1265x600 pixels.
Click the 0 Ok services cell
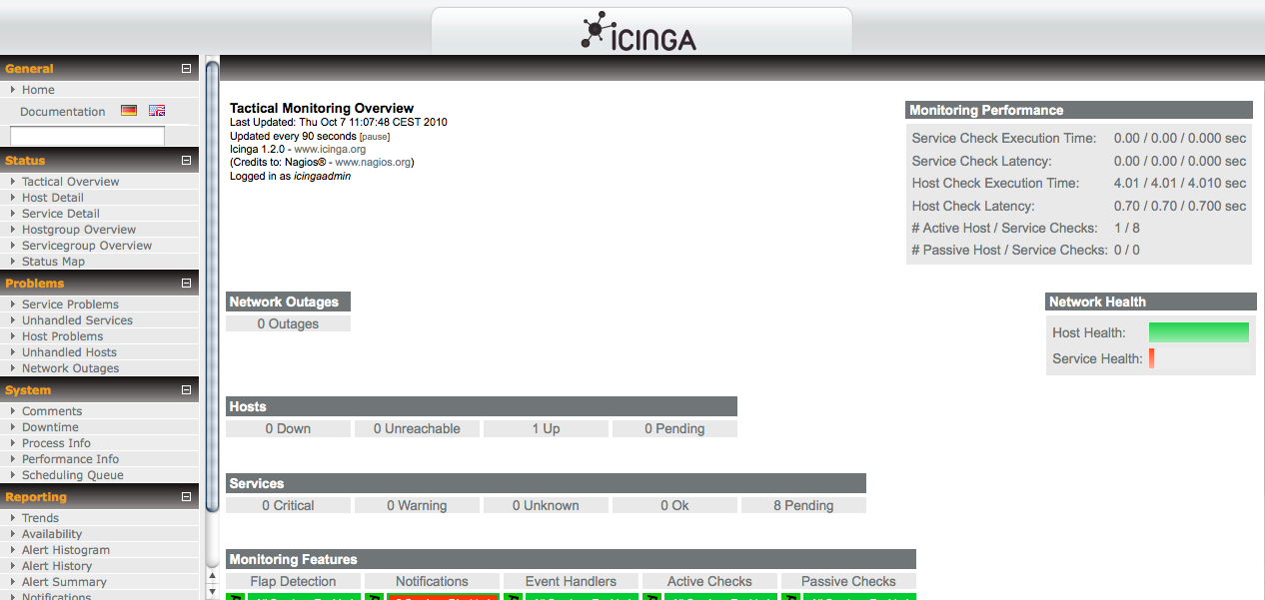tap(674, 506)
